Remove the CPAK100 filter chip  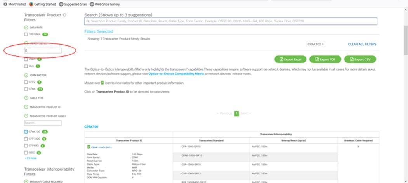point(323,44)
